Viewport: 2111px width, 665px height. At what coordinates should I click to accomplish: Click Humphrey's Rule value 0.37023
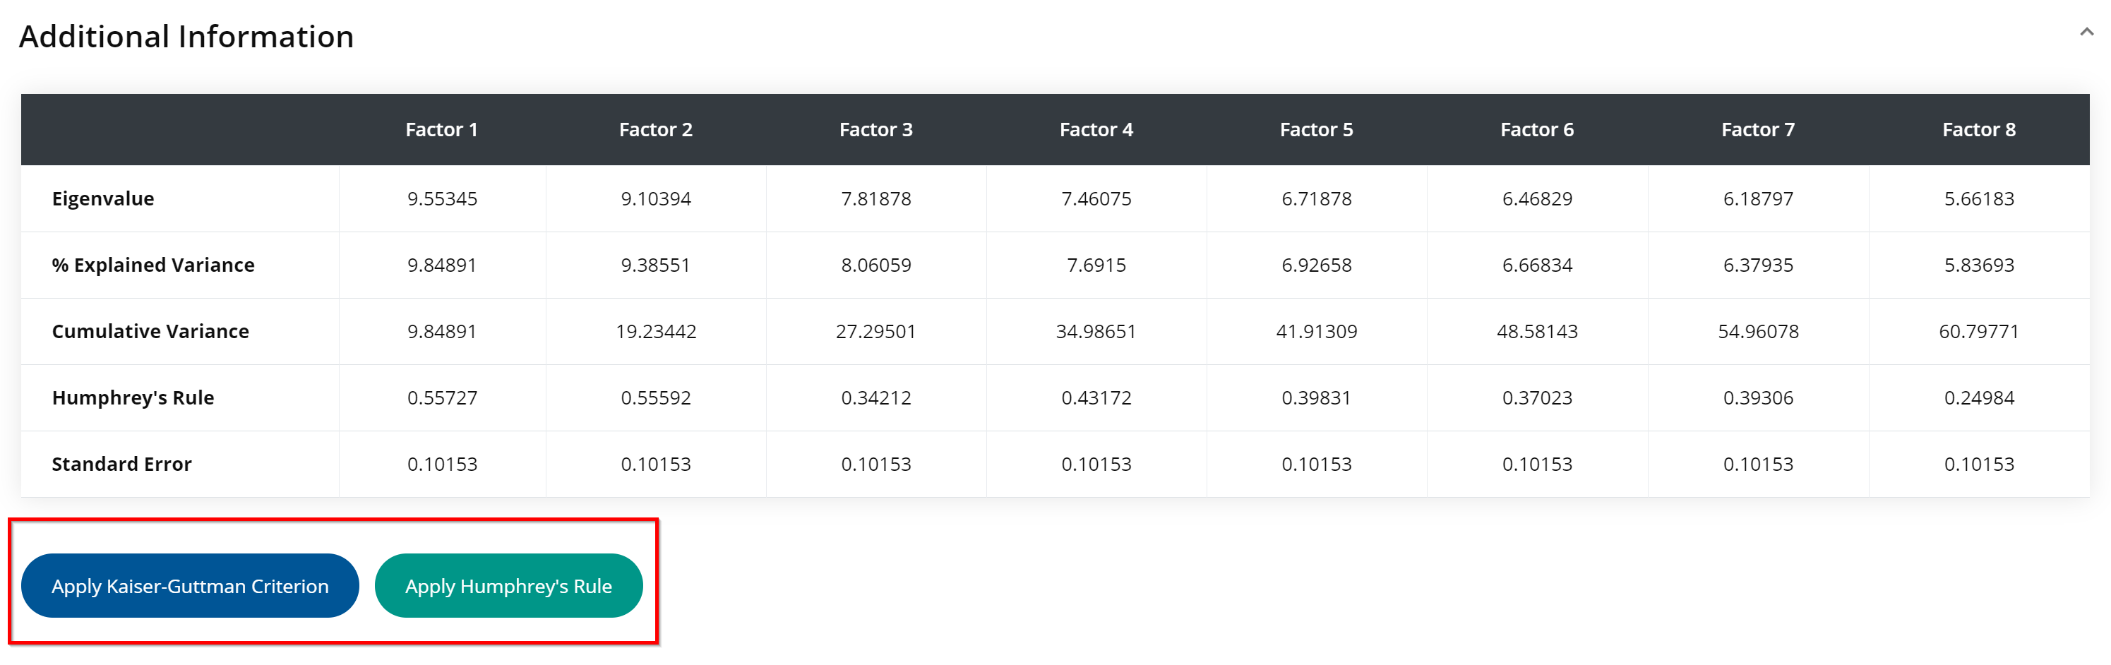click(x=1538, y=397)
